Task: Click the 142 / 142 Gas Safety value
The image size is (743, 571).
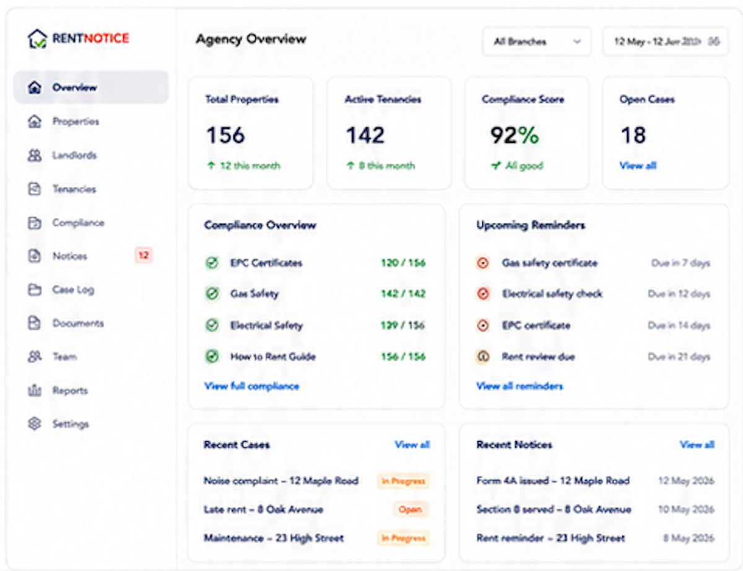Action: [x=403, y=294]
